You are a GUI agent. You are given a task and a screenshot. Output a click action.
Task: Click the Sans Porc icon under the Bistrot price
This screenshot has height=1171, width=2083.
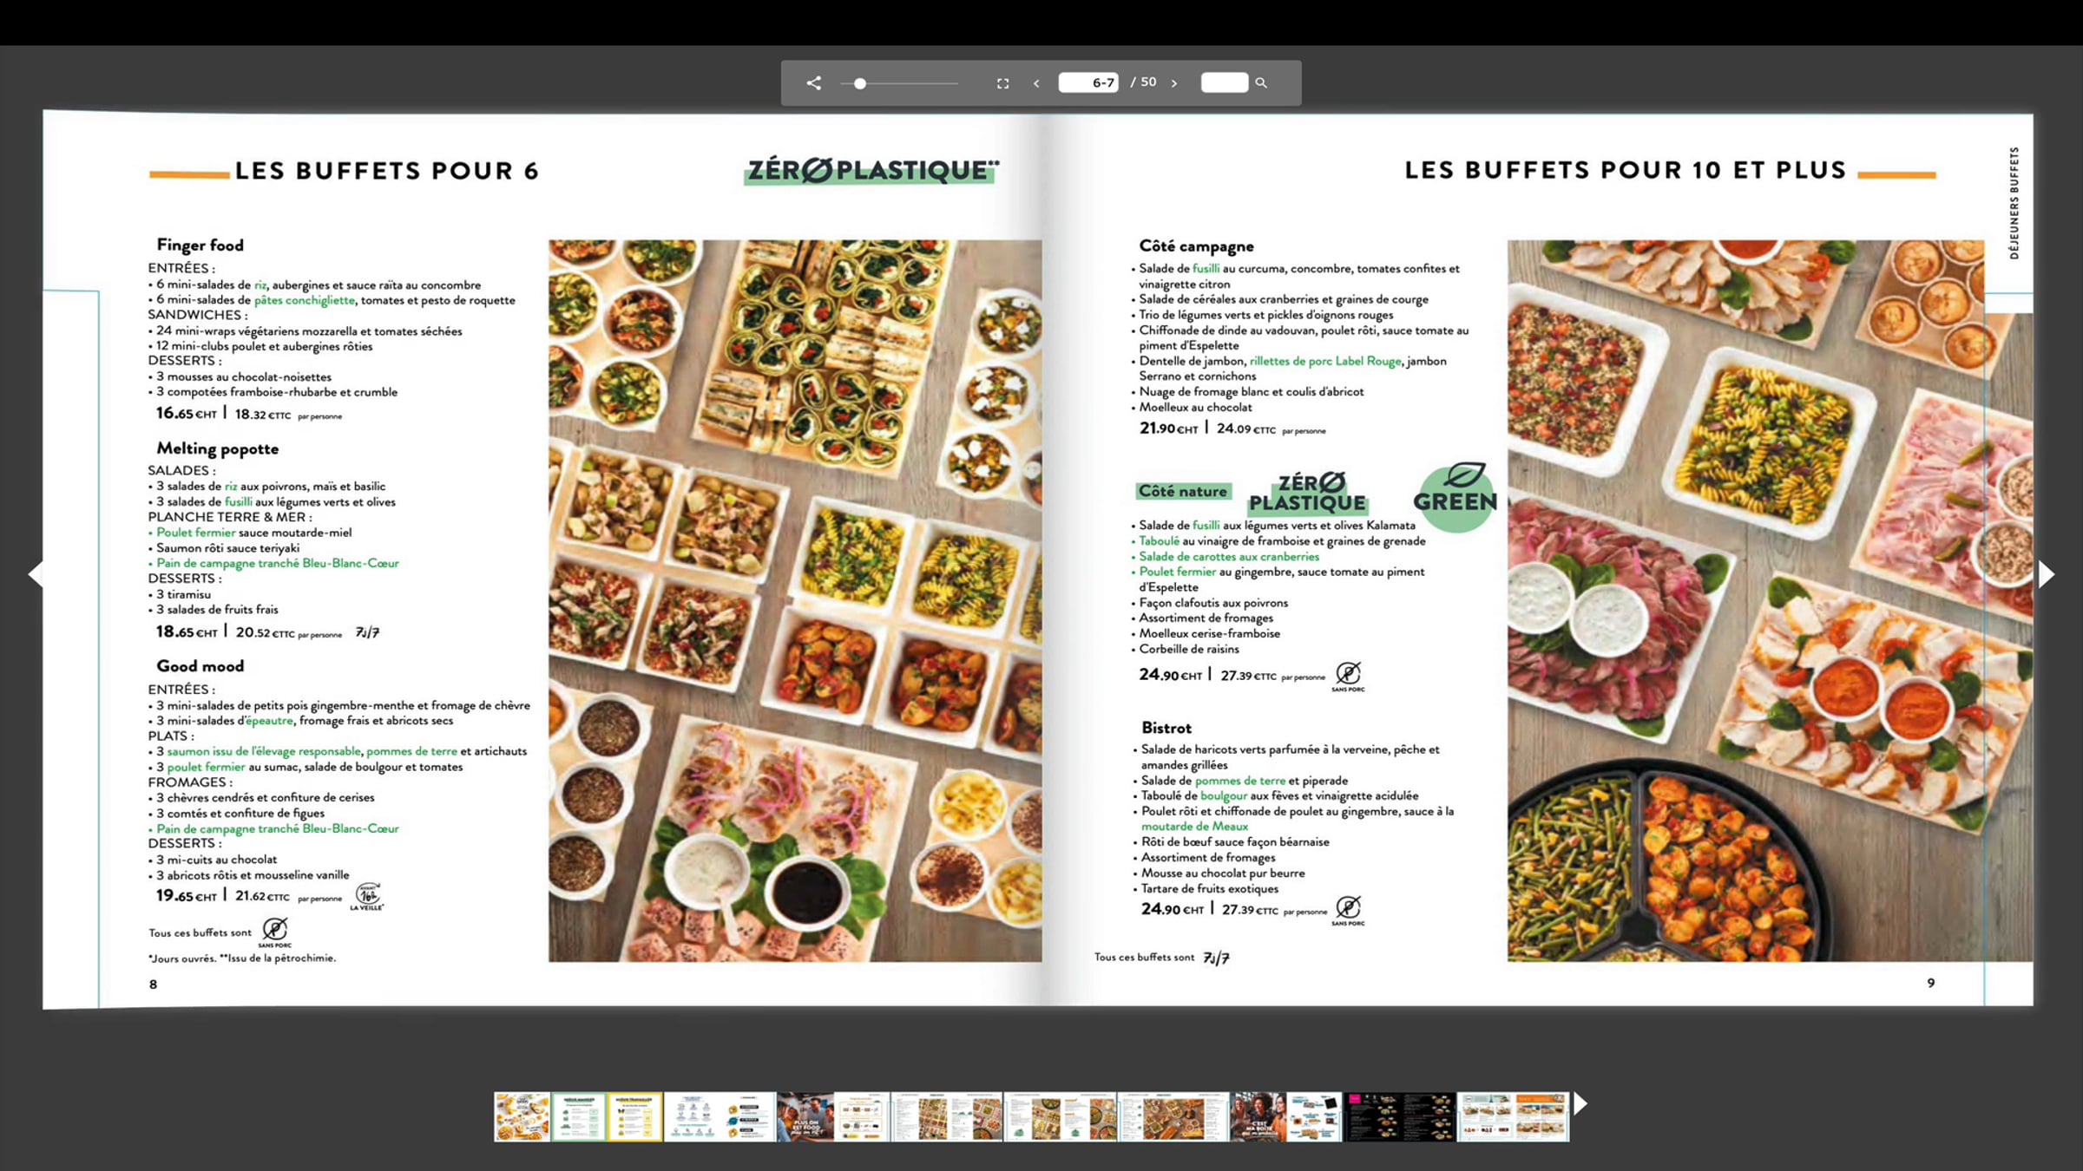click(1348, 910)
